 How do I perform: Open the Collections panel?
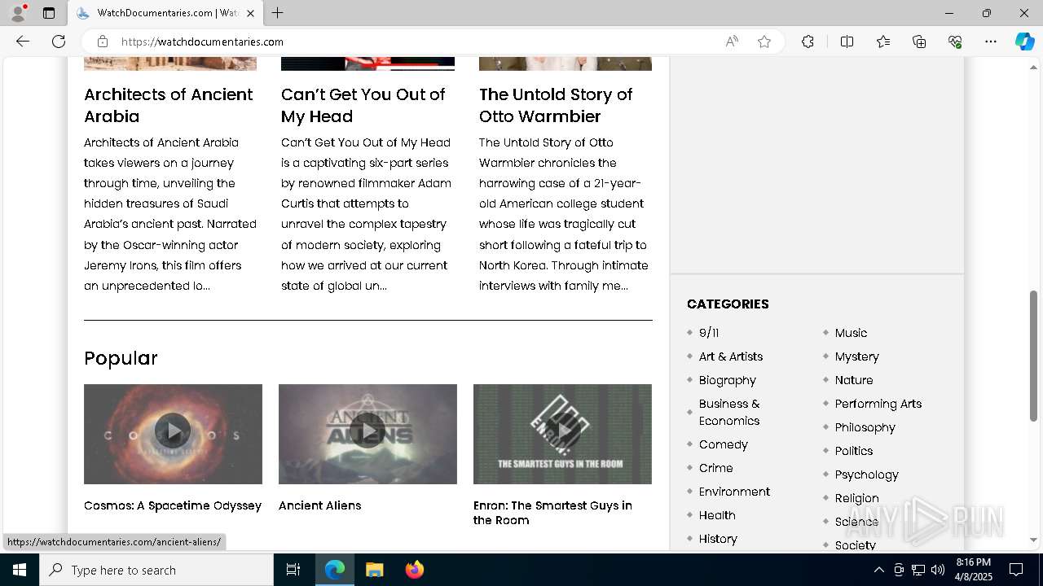pyautogui.click(x=919, y=42)
